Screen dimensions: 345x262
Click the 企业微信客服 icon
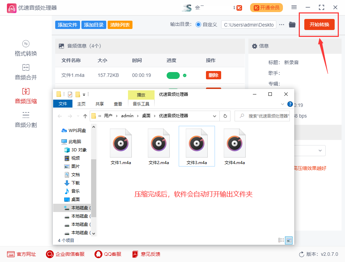(x=65, y=254)
